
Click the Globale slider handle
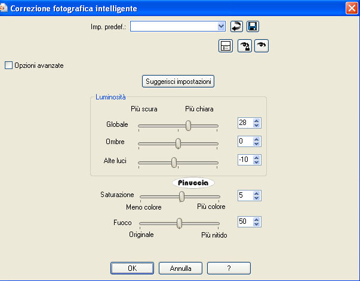pyautogui.click(x=188, y=126)
